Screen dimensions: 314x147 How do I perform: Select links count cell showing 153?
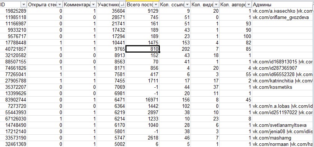point(175,43)
